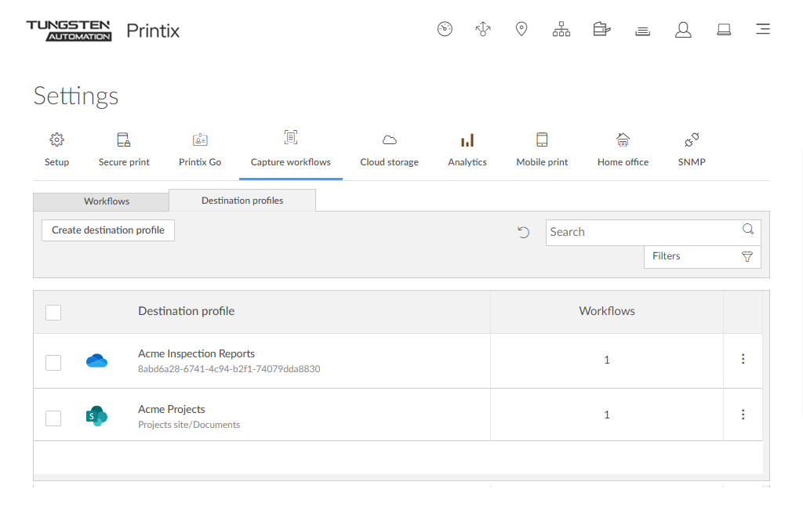Image resolution: width=803 pixels, height=507 pixels.
Task: Open the dashboard gauge icon in header
Action: pos(445,30)
